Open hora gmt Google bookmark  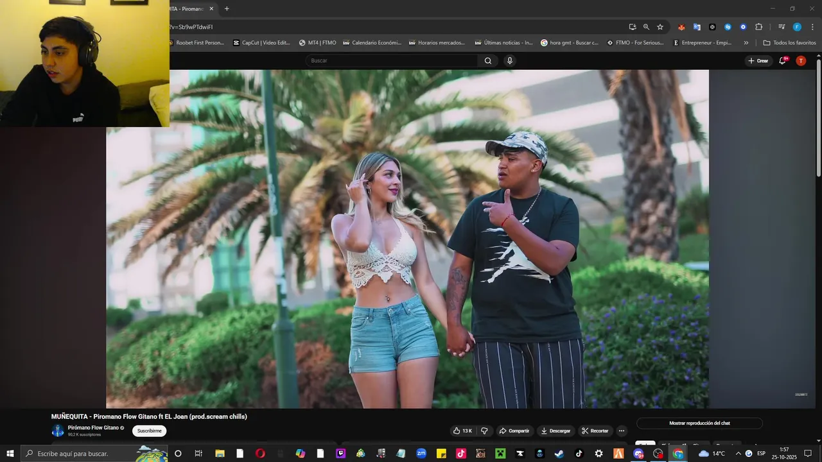pos(570,43)
